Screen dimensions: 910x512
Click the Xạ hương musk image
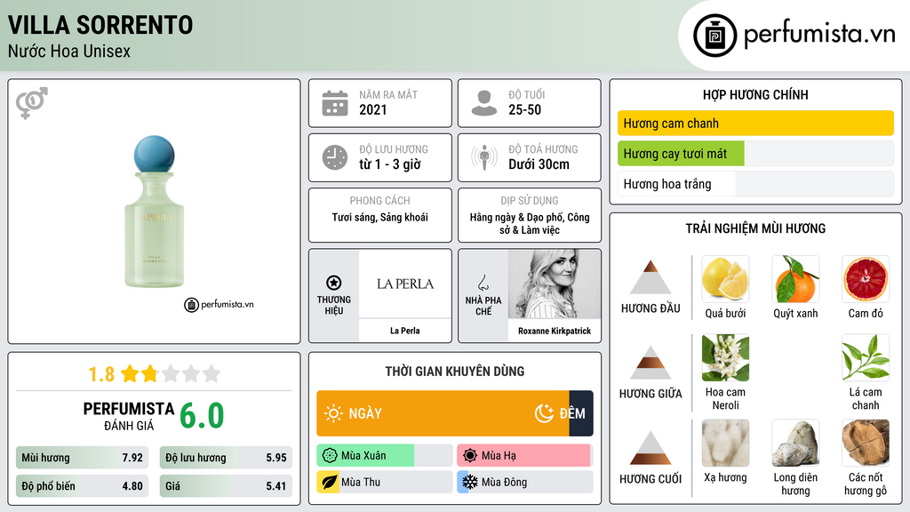pos(725,444)
